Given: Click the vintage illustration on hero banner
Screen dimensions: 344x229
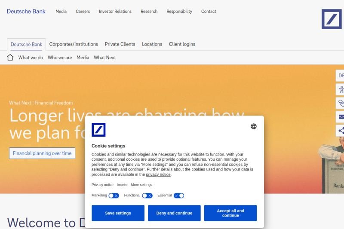Looking at the screenshot, I should [x=331, y=165].
